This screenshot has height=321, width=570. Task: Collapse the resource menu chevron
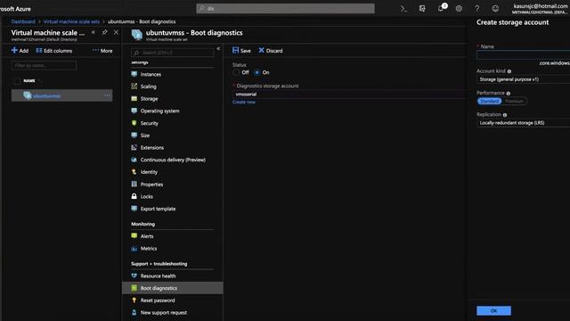point(218,48)
